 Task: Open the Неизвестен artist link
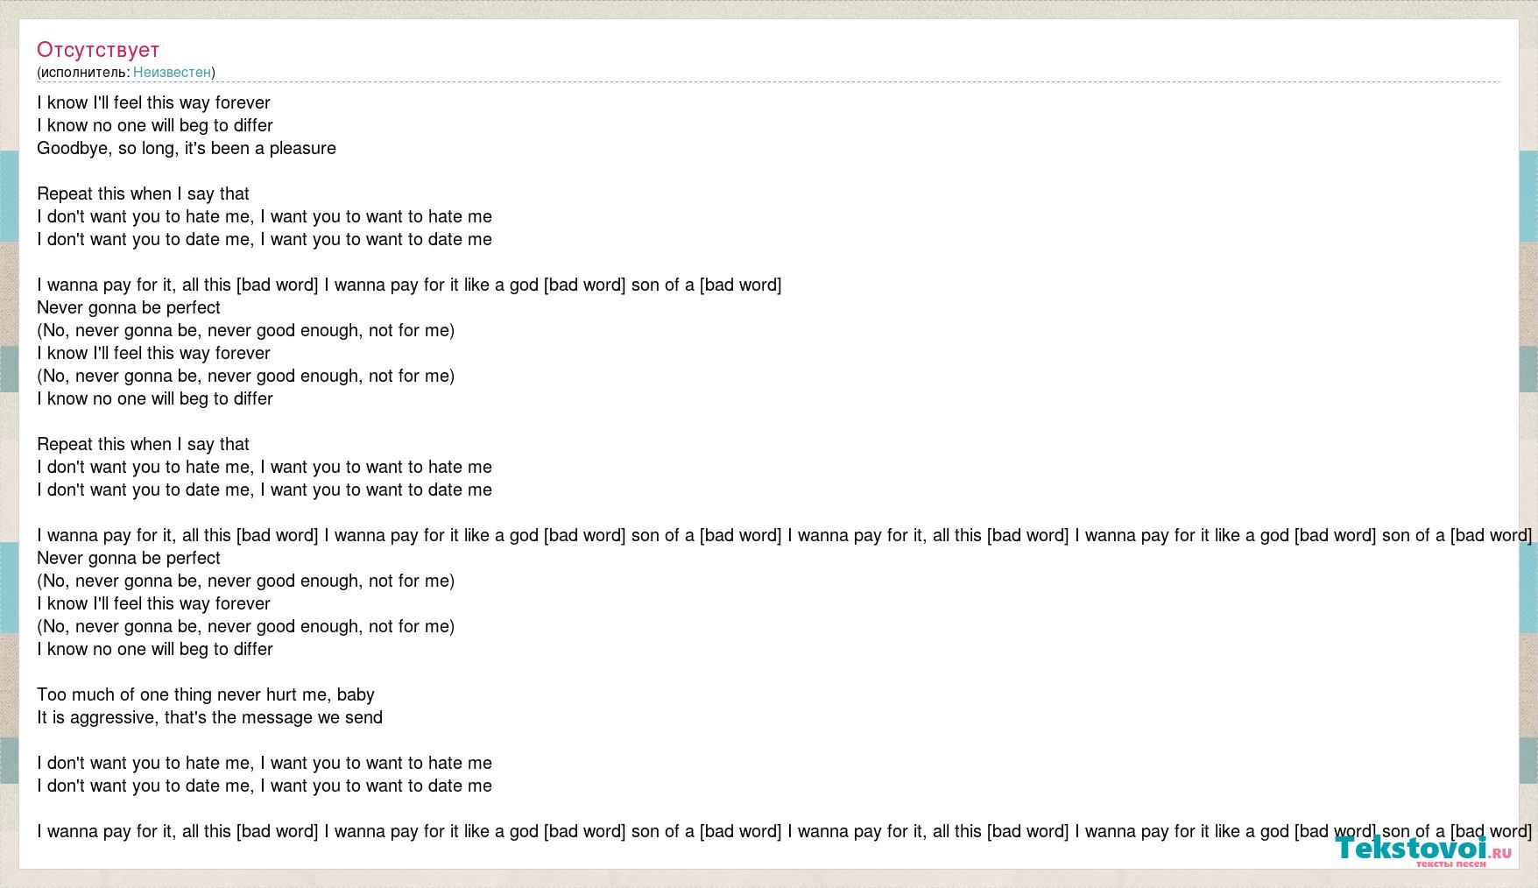[172, 73]
